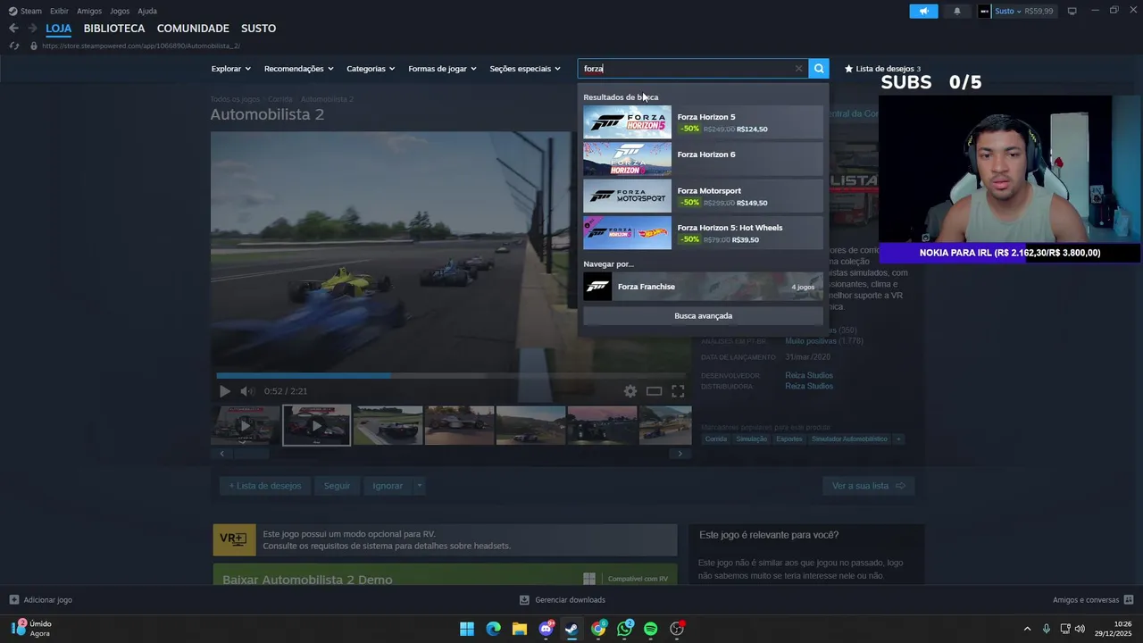Viewport: 1143px width, 643px height.
Task: Open the notifications bell
Action: [x=957, y=11]
